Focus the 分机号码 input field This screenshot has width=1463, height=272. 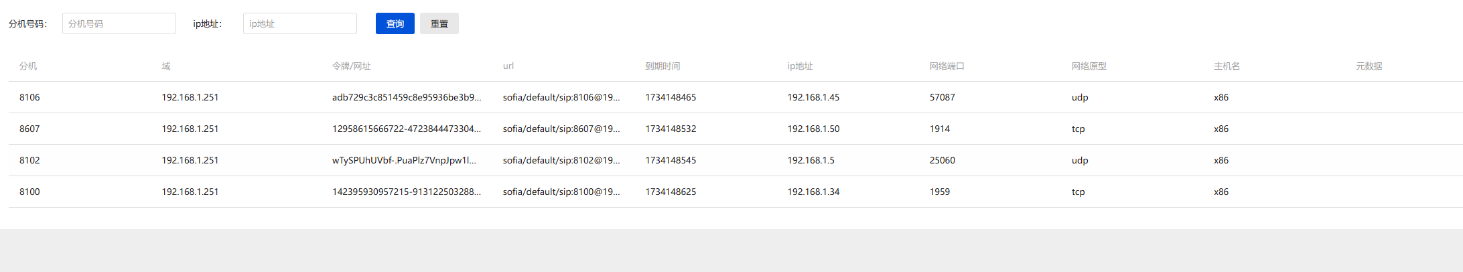119,23
